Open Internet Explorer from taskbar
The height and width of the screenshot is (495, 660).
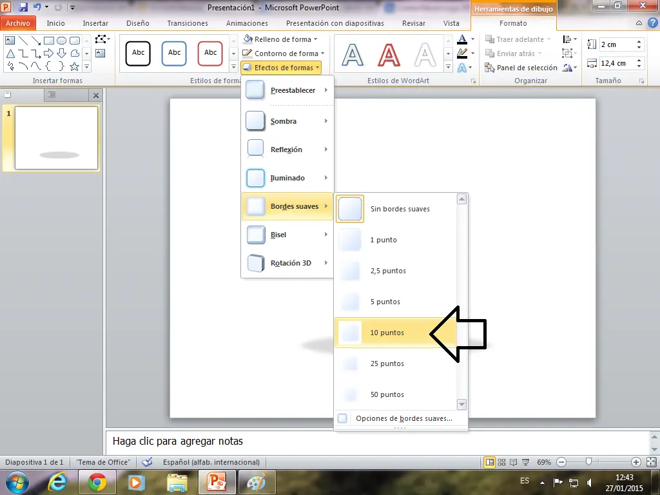[x=57, y=482]
